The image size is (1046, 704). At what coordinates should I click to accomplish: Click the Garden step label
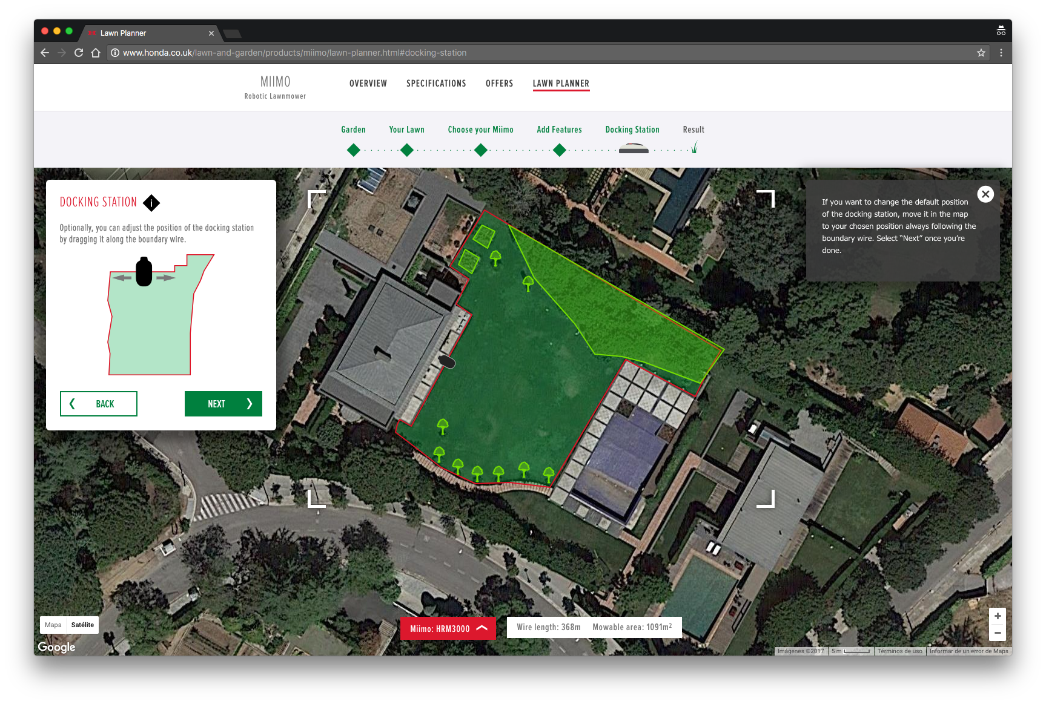[x=353, y=130]
